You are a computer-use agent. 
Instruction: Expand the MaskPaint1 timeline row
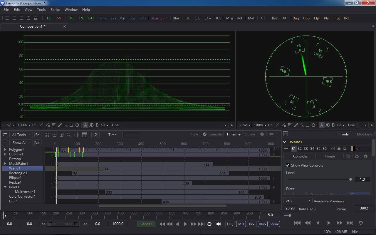pos(5,163)
